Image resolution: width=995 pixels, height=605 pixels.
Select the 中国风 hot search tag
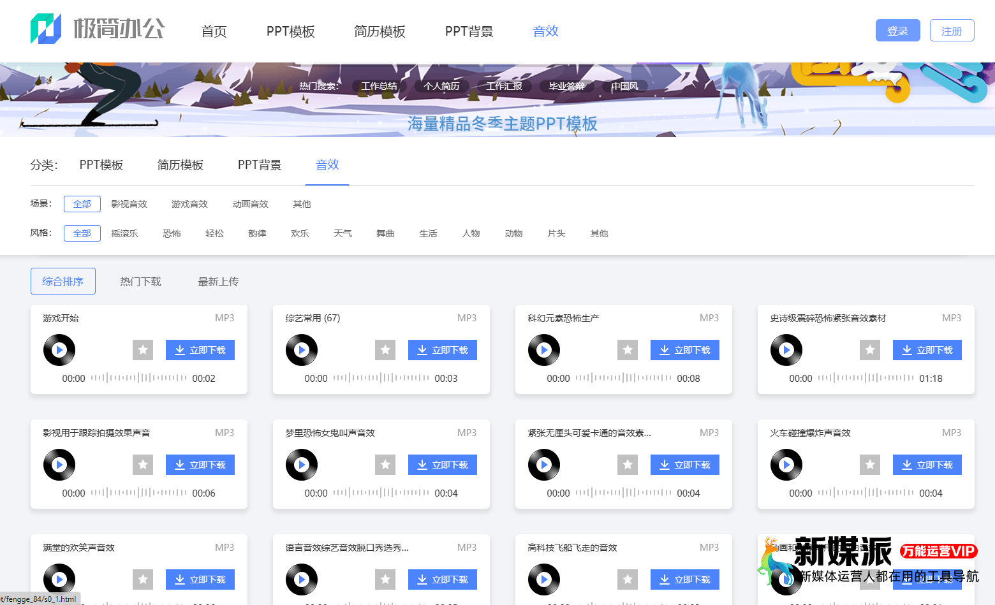click(x=625, y=86)
